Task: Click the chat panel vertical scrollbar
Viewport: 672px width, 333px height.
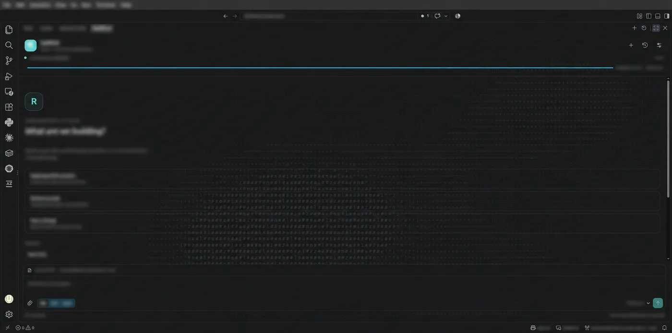Action: [x=668, y=138]
